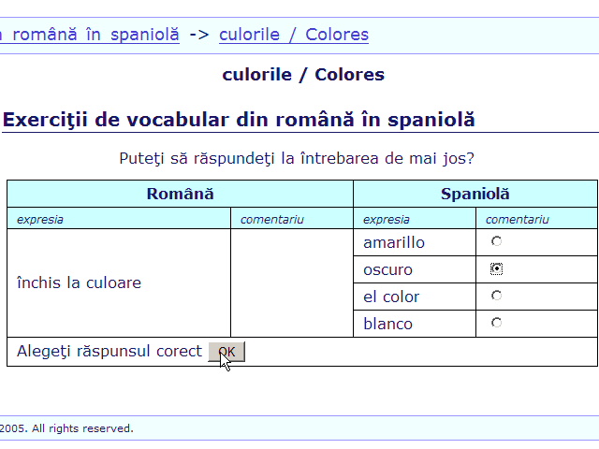The height and width of the screenshot is (449, 599).
Task: Click the amarillo answer text
Action: coord(394,243)
